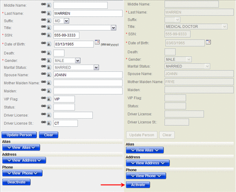This screenshot has height=192, width=236.
Task: Click the lock icon beside Mother Maiden Name
Action: coord(49,83)
